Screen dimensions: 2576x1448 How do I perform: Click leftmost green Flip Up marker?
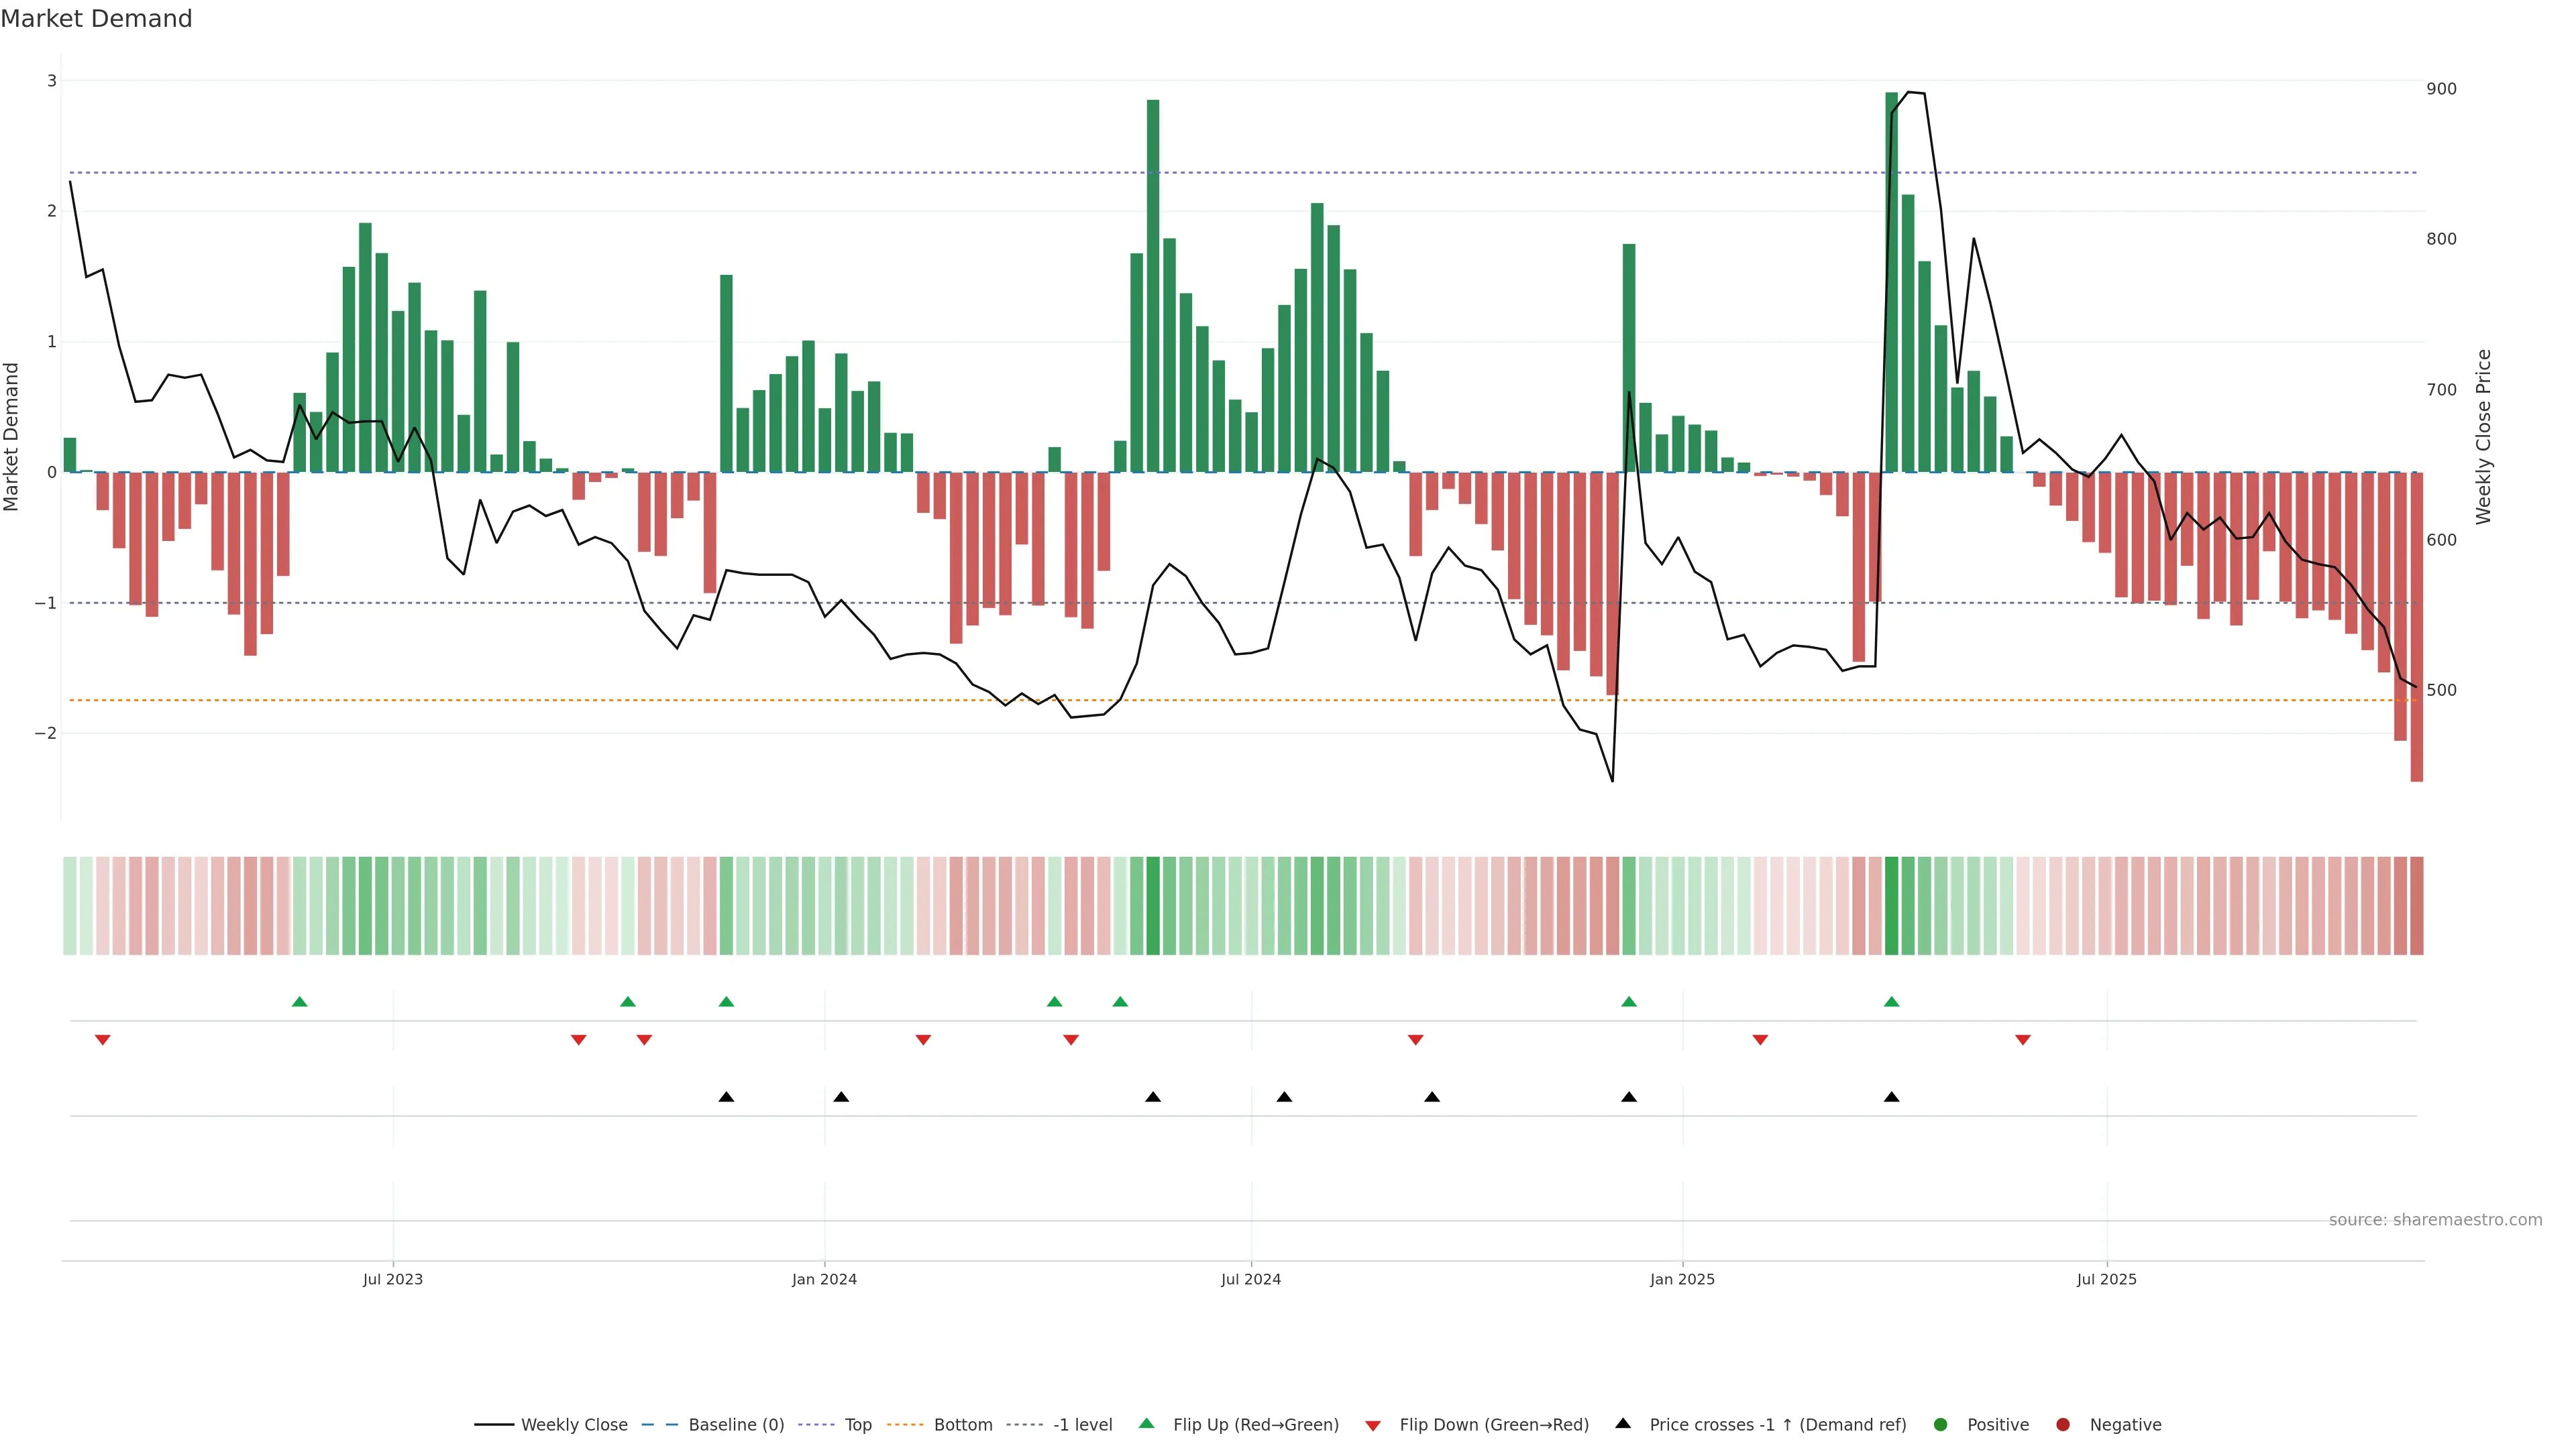click(299, 1002)
